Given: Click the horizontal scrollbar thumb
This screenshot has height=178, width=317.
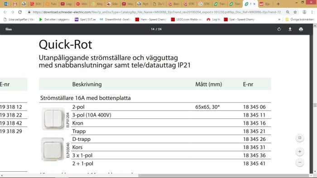Looking at the screenshot, I should [224, 176].
